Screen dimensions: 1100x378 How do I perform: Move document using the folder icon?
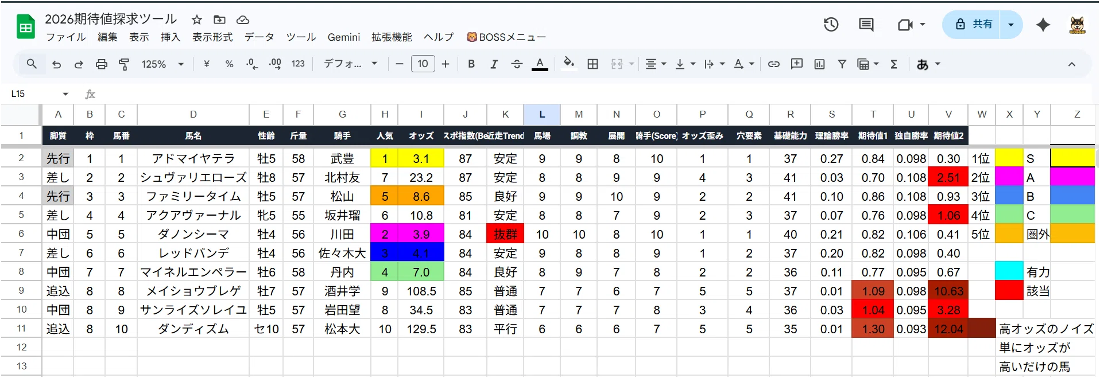(x=220, y=20)
